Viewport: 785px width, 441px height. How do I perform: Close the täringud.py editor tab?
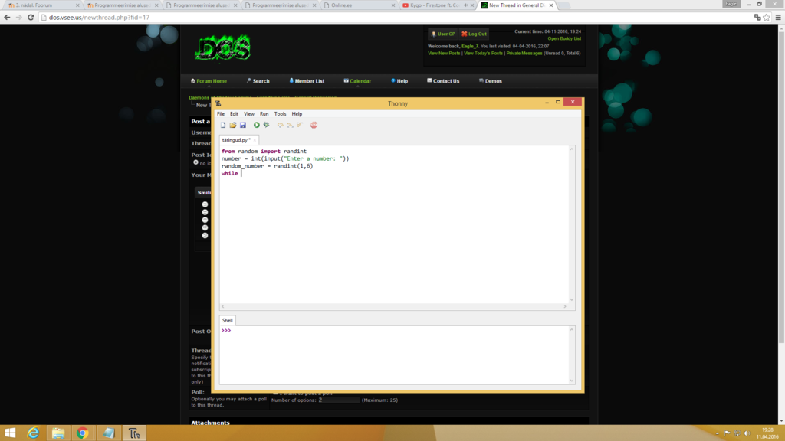click(255, 140)
